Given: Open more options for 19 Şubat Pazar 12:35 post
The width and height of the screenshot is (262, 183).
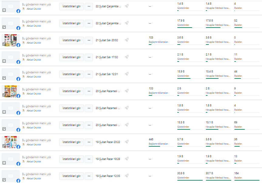Looking at the screenshot, I should (89, 176).
